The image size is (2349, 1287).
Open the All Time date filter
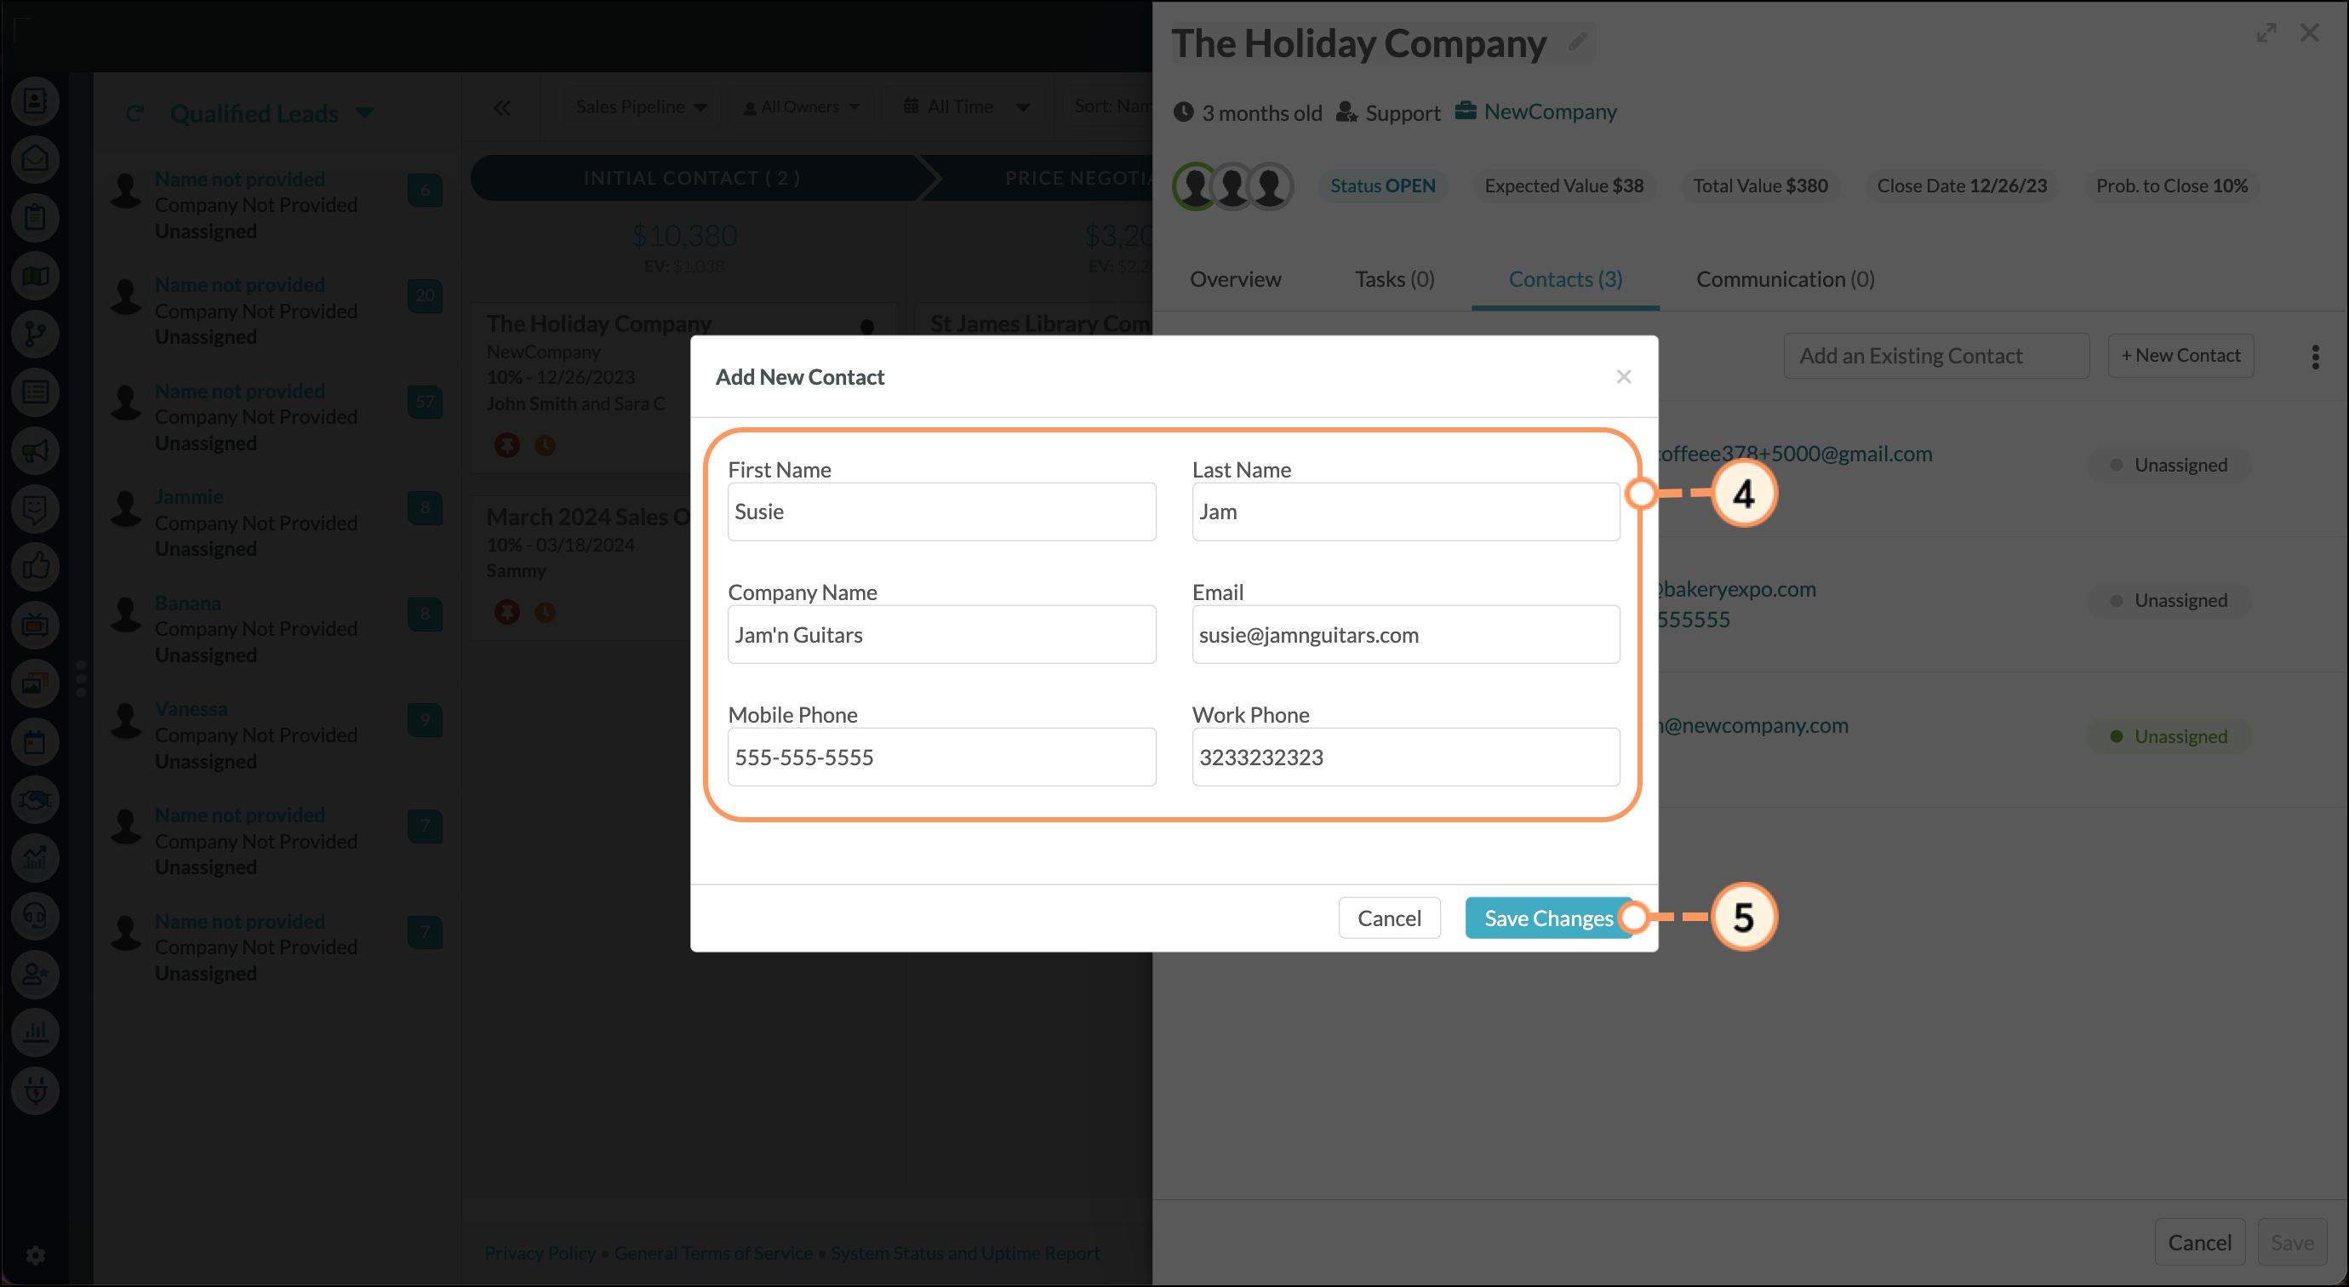click(967, 106)
